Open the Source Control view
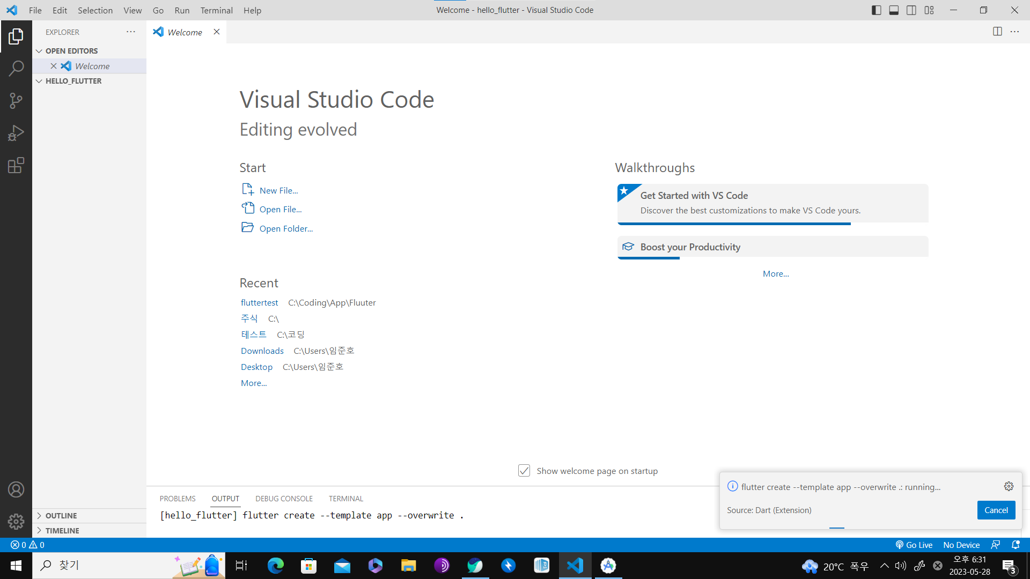 [x=16, y=101]
